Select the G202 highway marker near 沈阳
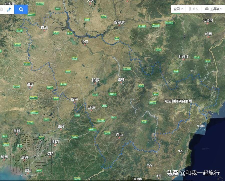 (x=75, y=137)
